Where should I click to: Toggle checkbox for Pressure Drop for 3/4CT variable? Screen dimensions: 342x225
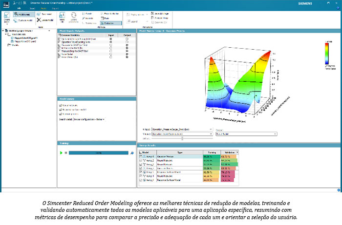[59, 51]
